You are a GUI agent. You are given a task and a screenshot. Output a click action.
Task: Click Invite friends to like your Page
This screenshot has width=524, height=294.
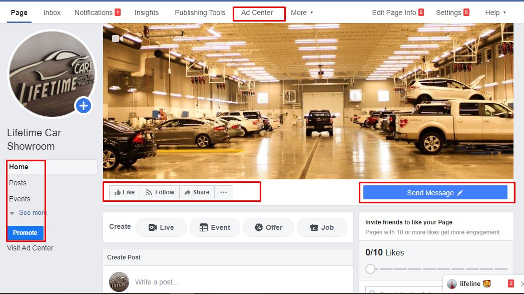coord(409,222)
